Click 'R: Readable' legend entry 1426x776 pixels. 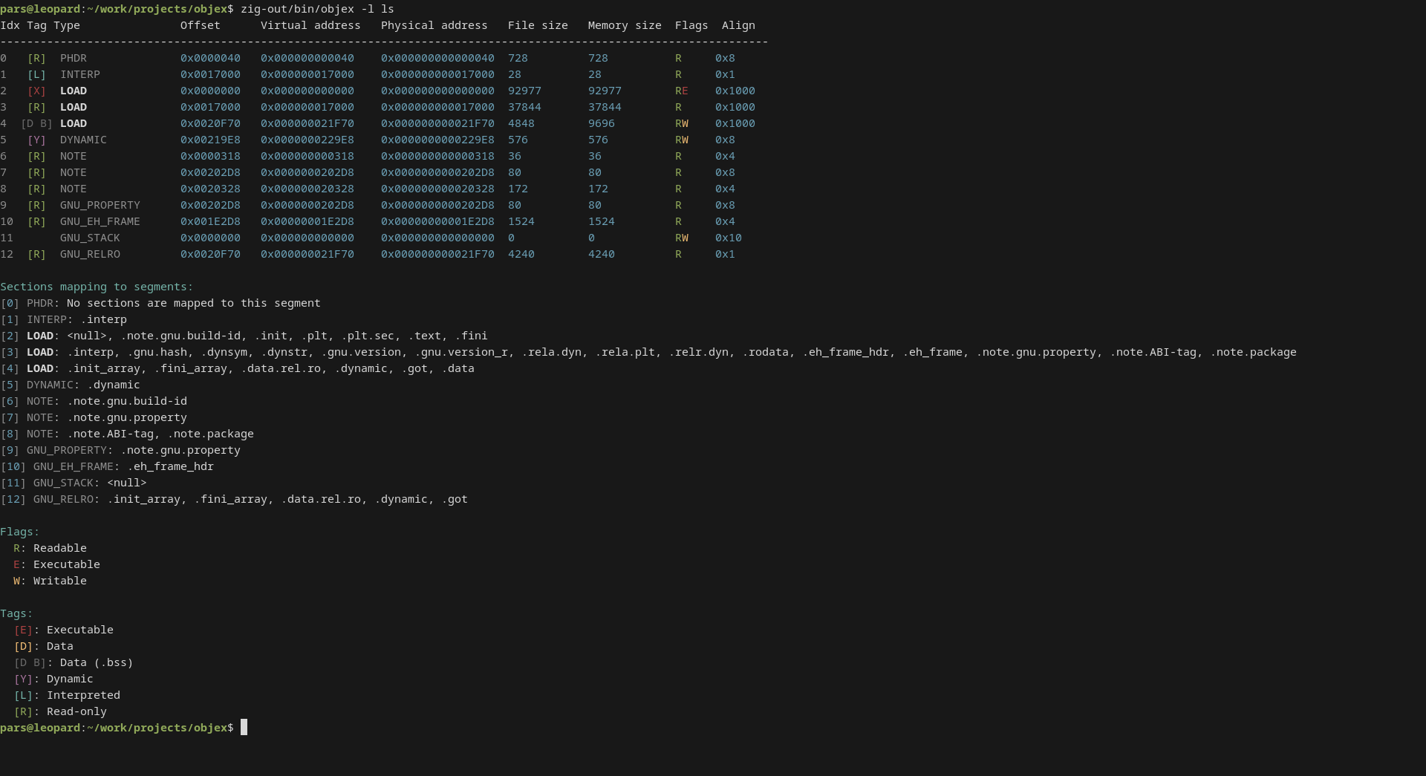click(x=50, y=548)
